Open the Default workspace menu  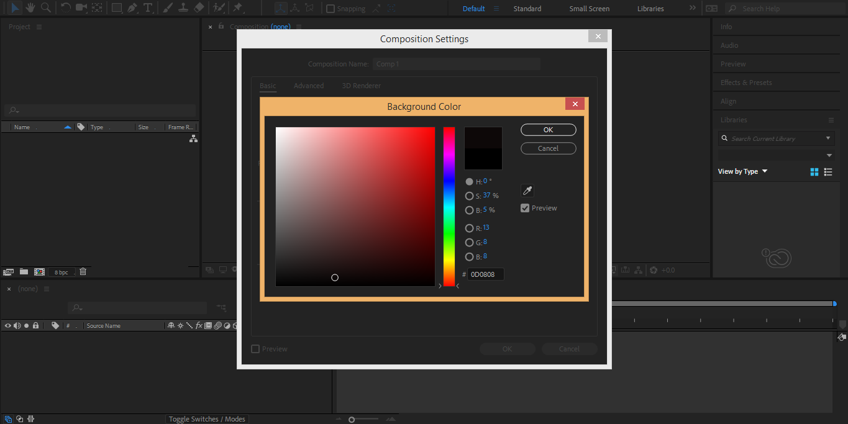[x=496, y=9]
